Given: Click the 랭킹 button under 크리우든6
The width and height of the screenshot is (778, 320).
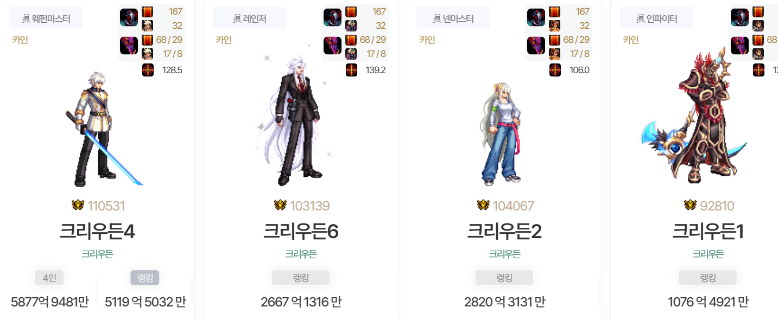Looking at the screenshot, I should coord(301,278).
